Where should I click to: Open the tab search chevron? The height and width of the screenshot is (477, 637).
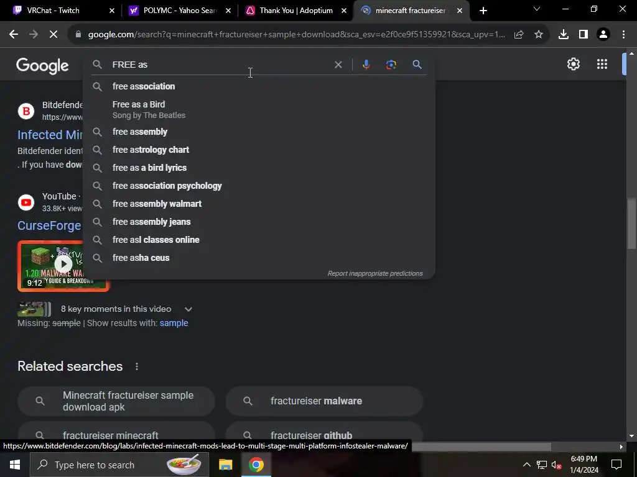[x=537, y=9]
